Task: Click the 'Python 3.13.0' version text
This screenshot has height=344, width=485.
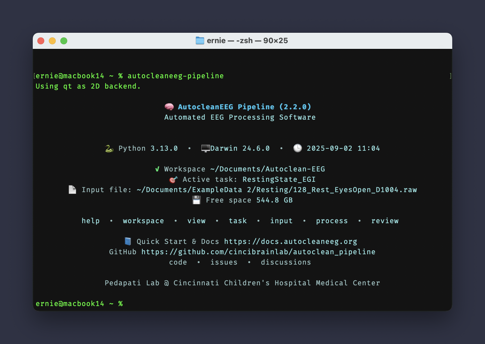Action: 148,148
